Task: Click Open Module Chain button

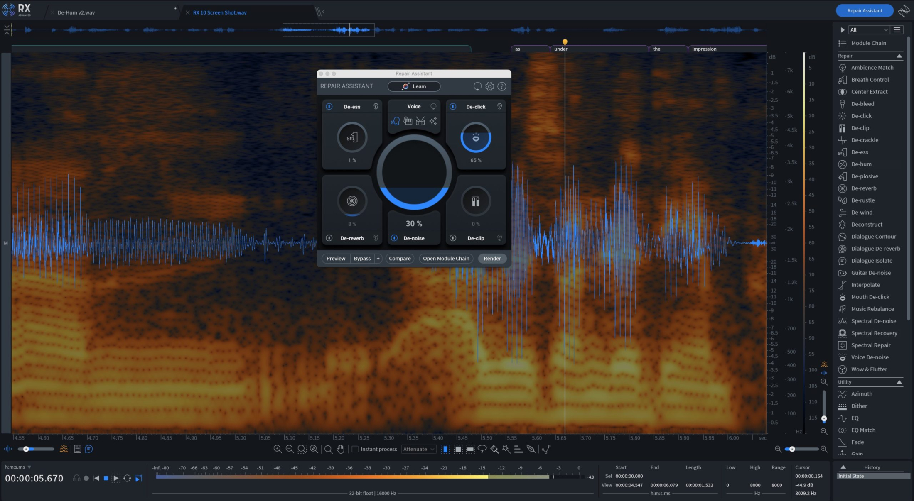Action: [446, 259]
